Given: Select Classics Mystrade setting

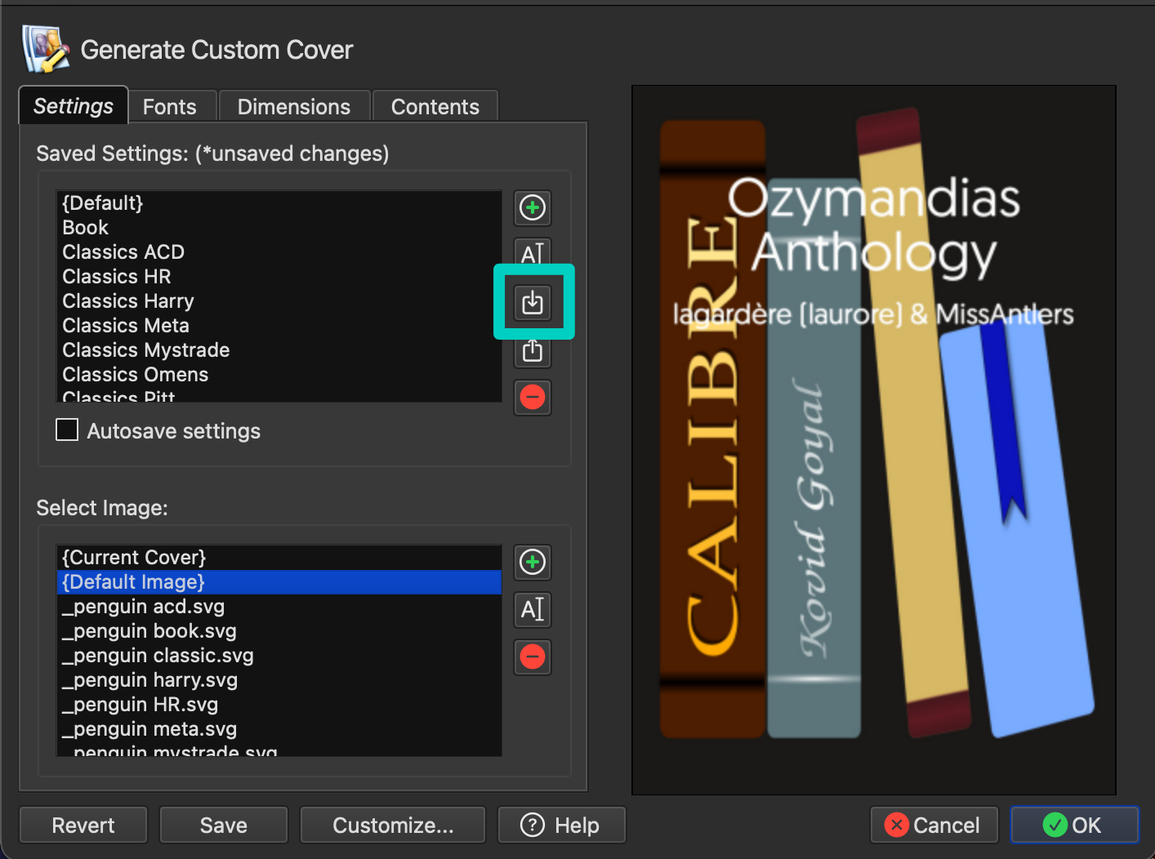Looking at the screenshot, I should click(279, 350).
